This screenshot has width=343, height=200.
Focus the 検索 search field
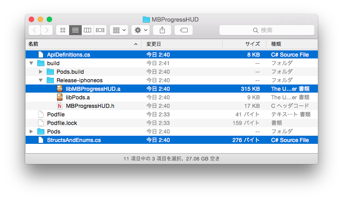pos(267,30)
